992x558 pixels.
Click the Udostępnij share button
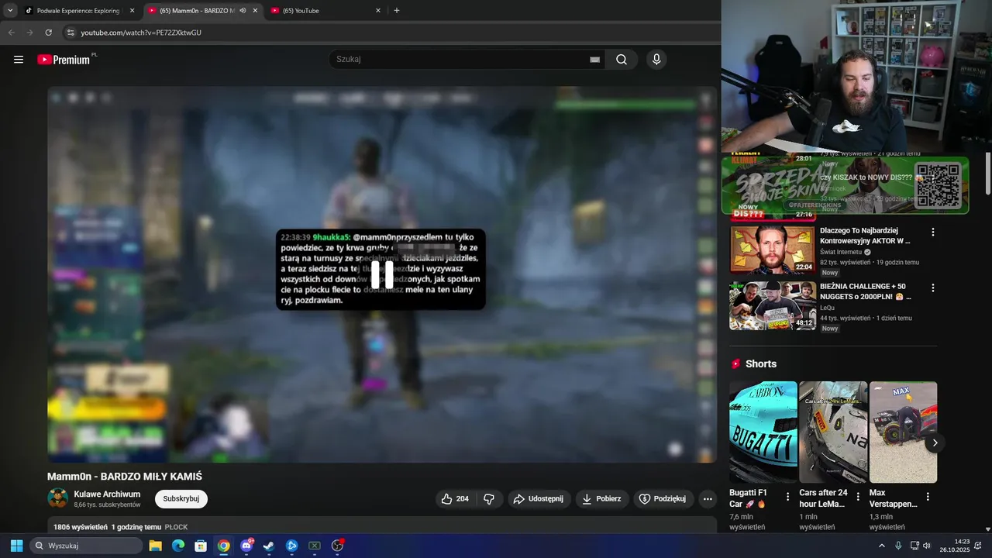(x=539, y=499)
